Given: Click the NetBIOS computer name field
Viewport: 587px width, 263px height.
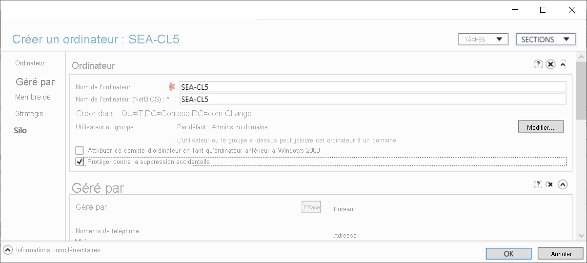Looking at the screenshot, I should point(373,99).
